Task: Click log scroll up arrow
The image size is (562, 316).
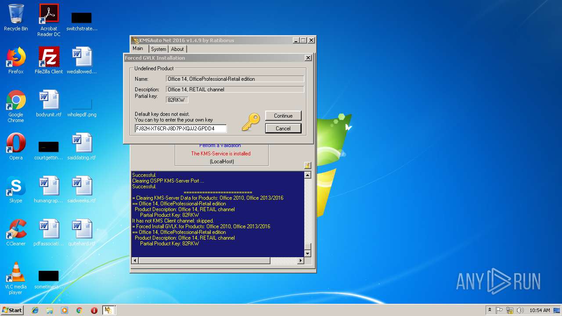Action: [307, 175]
